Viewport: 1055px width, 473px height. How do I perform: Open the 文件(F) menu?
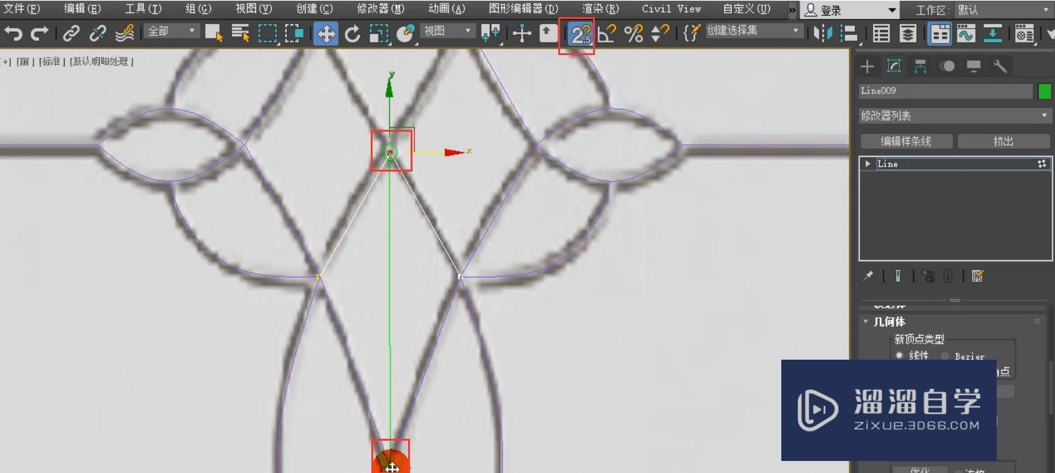[22, 9]
